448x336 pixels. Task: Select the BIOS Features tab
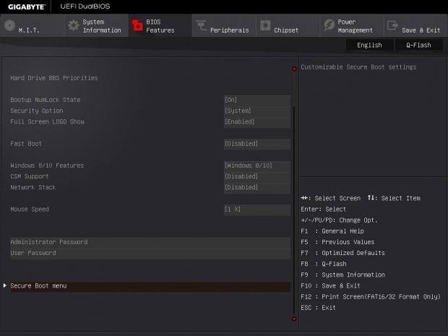click(160, 26)
